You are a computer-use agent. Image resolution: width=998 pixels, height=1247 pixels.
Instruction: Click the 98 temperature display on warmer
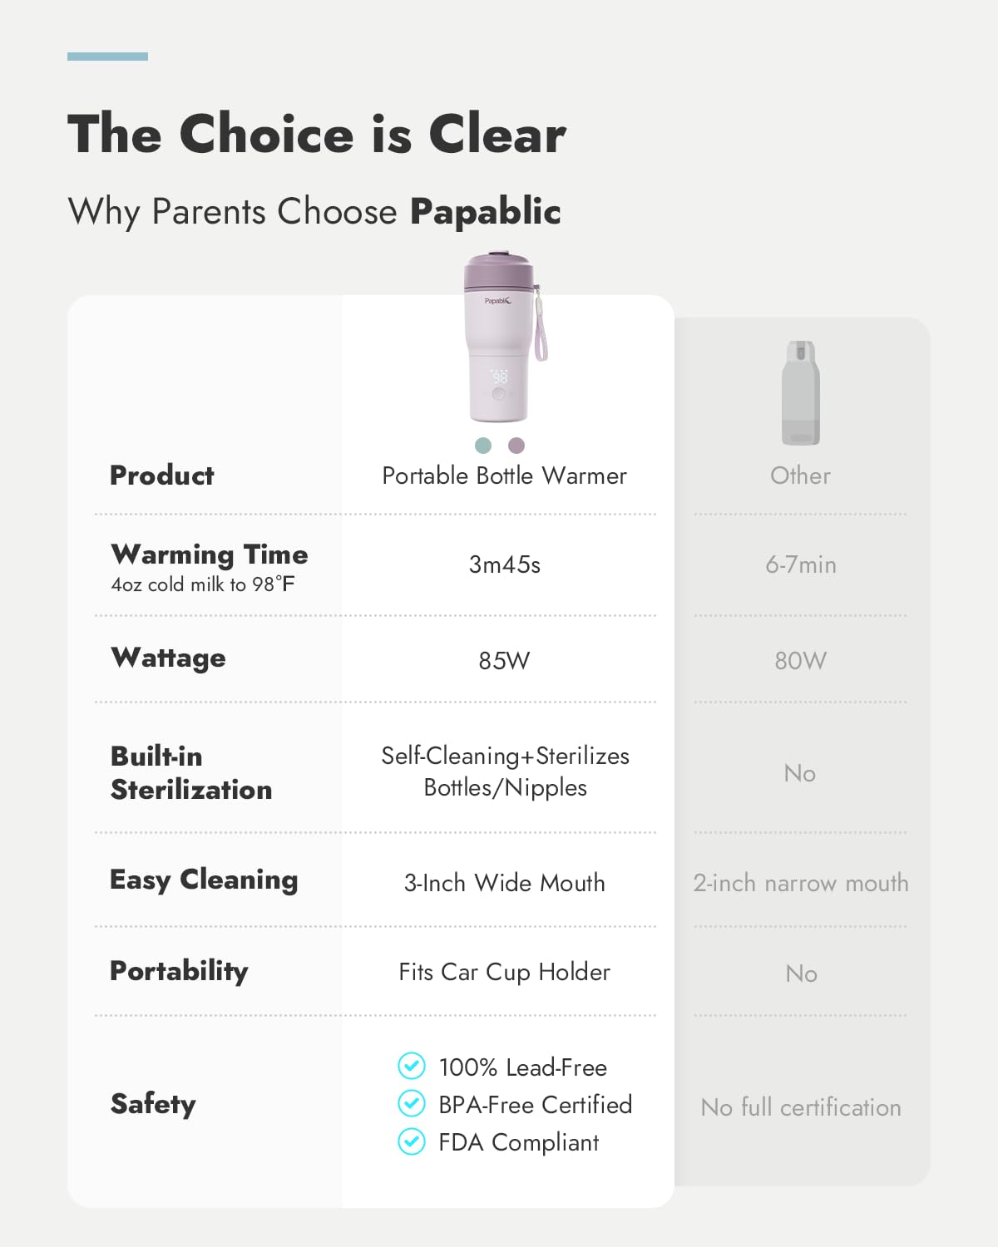(x=500, y=377)
